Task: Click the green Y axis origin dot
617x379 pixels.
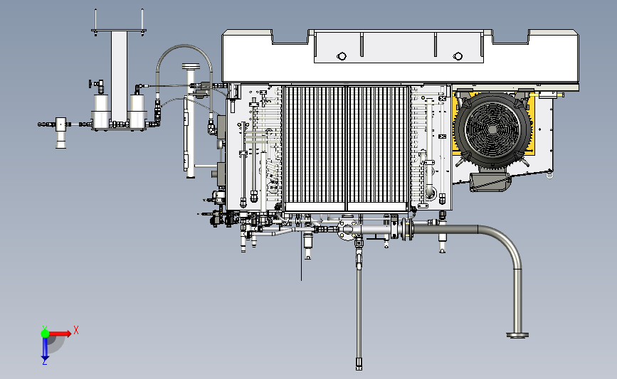Action: tap(45, 333)
